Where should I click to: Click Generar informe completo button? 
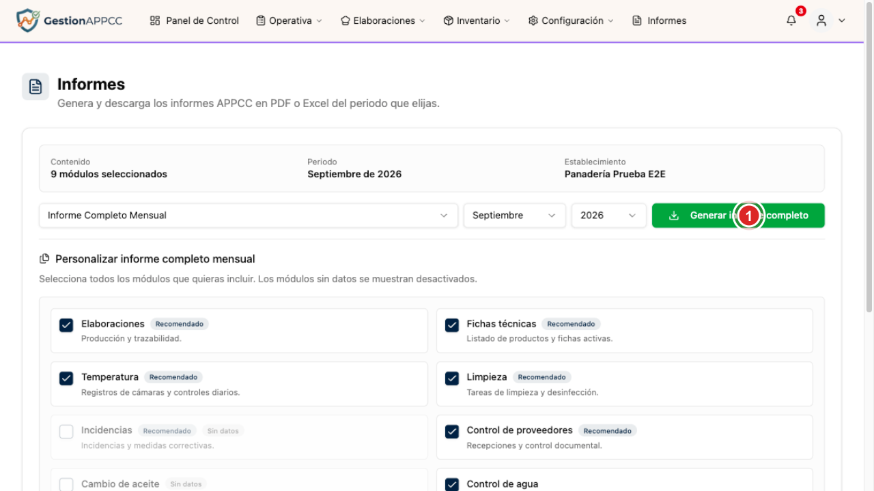[x=738, y=215]
